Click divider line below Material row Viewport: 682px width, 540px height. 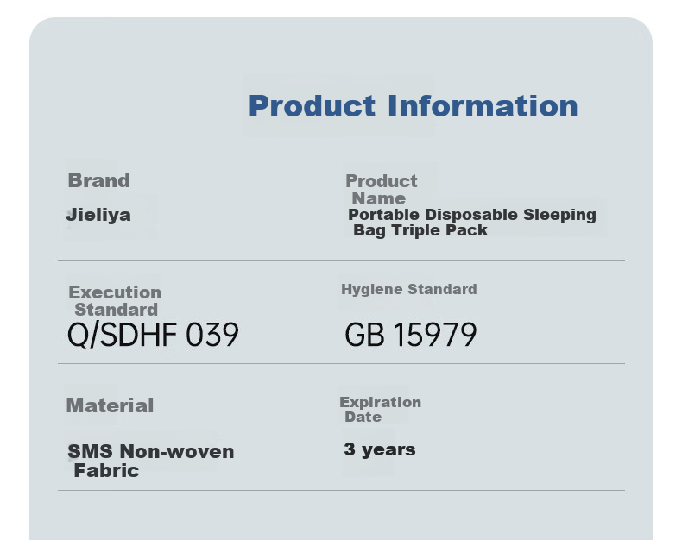pos(342,491)
